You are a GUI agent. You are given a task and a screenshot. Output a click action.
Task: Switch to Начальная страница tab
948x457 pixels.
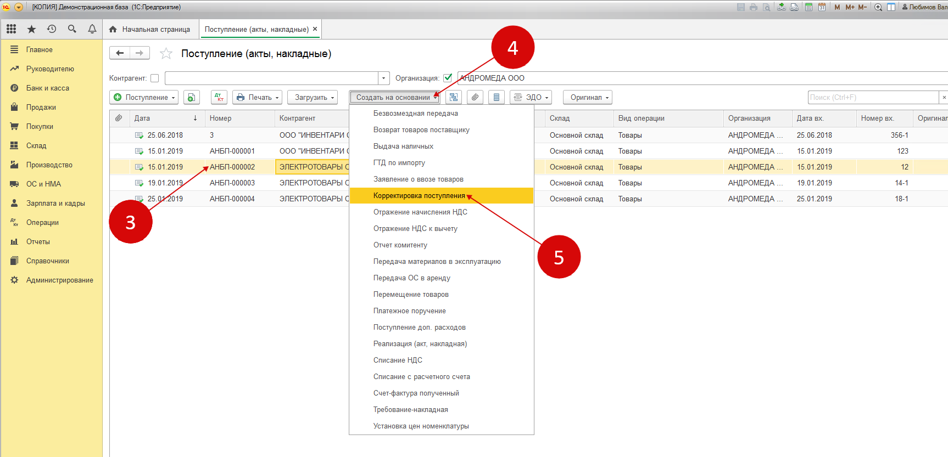pos(150,29)
